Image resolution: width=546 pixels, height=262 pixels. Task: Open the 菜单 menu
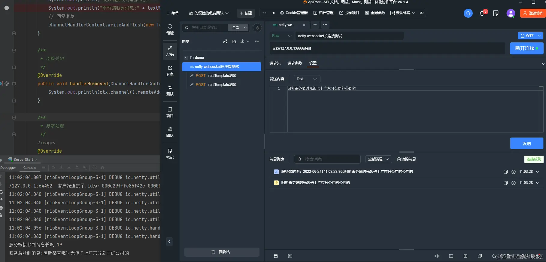173,13
